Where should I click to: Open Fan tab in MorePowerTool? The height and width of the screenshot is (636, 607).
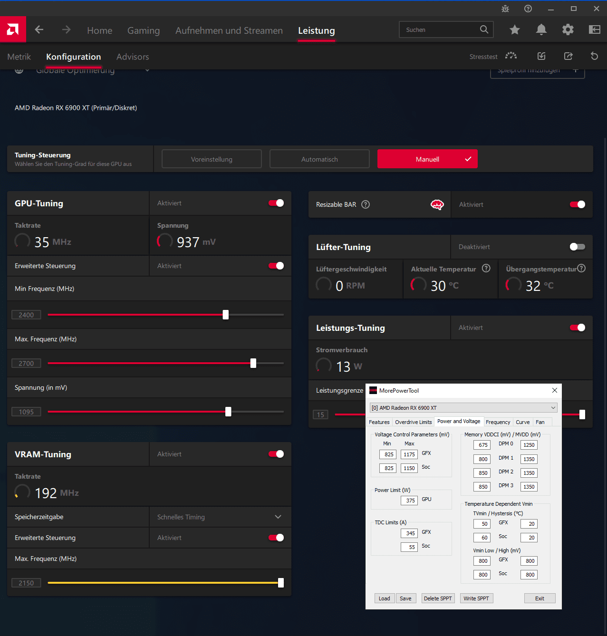tap(540, 422)
